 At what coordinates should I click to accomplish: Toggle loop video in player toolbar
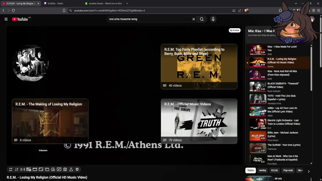click(x=11, y=169)
